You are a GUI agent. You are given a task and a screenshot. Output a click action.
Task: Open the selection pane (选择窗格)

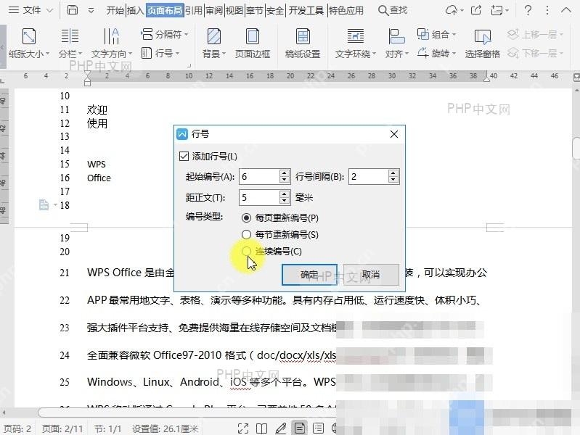coord(482,43)
